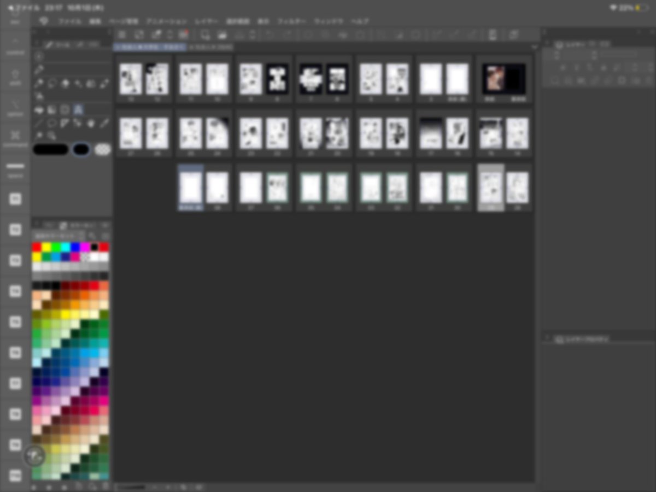Image resolution: width=656 pixels, height=492 pixels.
Task: Click the command bar icon with the red badge
Action: 183,35
